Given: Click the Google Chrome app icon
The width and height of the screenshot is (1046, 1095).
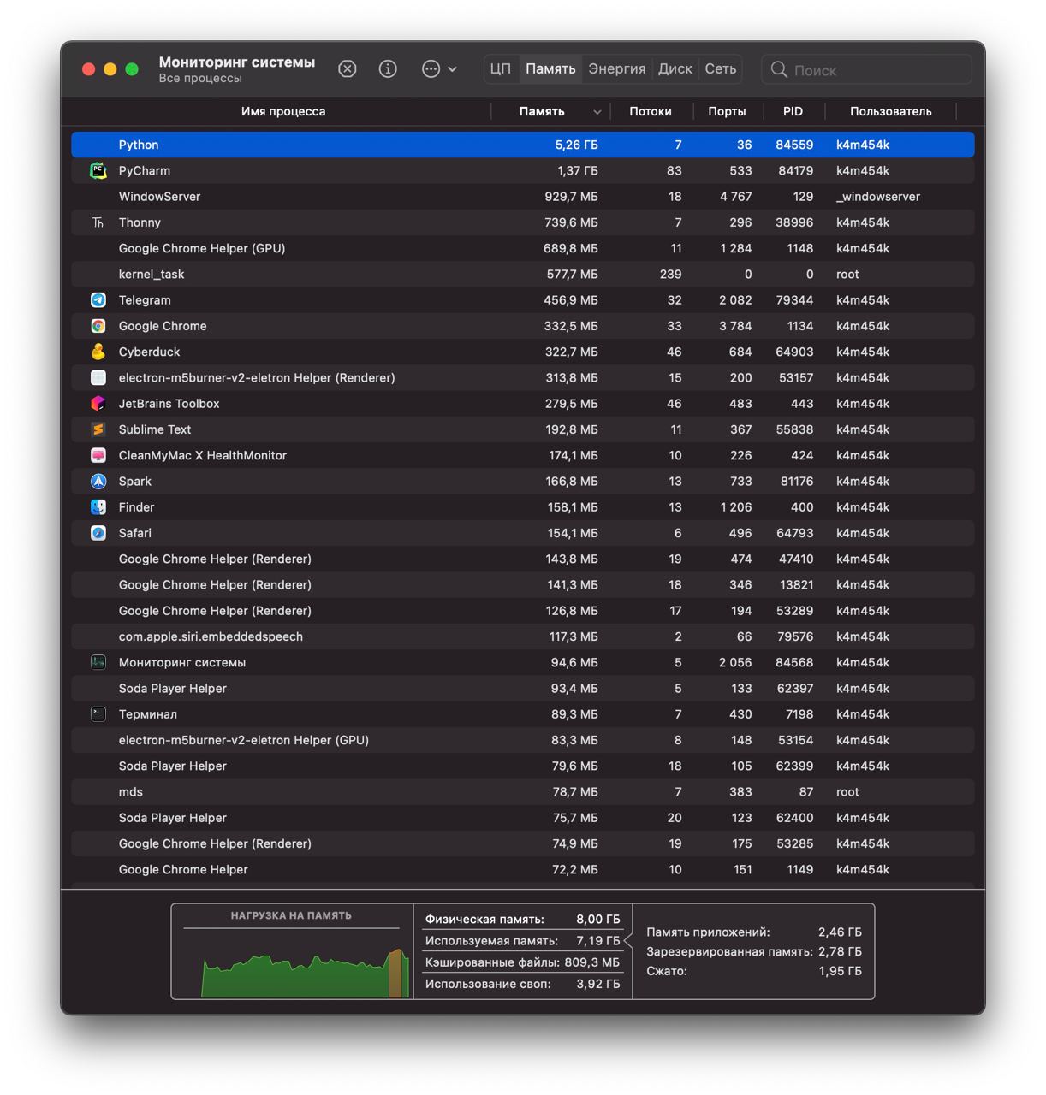Looking at the screenshot, I should (x=98, y=326).
